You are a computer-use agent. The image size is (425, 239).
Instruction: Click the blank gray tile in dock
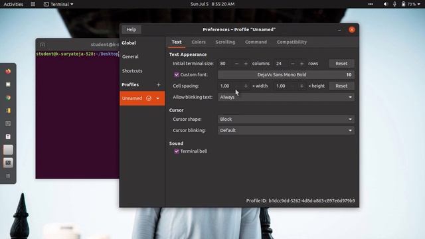8,150
